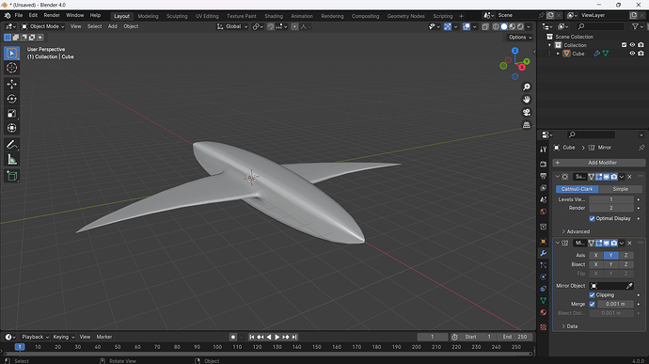The image size is (649, 364).
Task: Open the Texture properties tab
Action: (544, 327)
